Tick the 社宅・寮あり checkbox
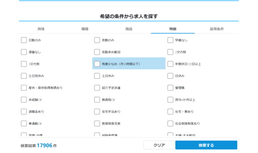 (170, 112)
